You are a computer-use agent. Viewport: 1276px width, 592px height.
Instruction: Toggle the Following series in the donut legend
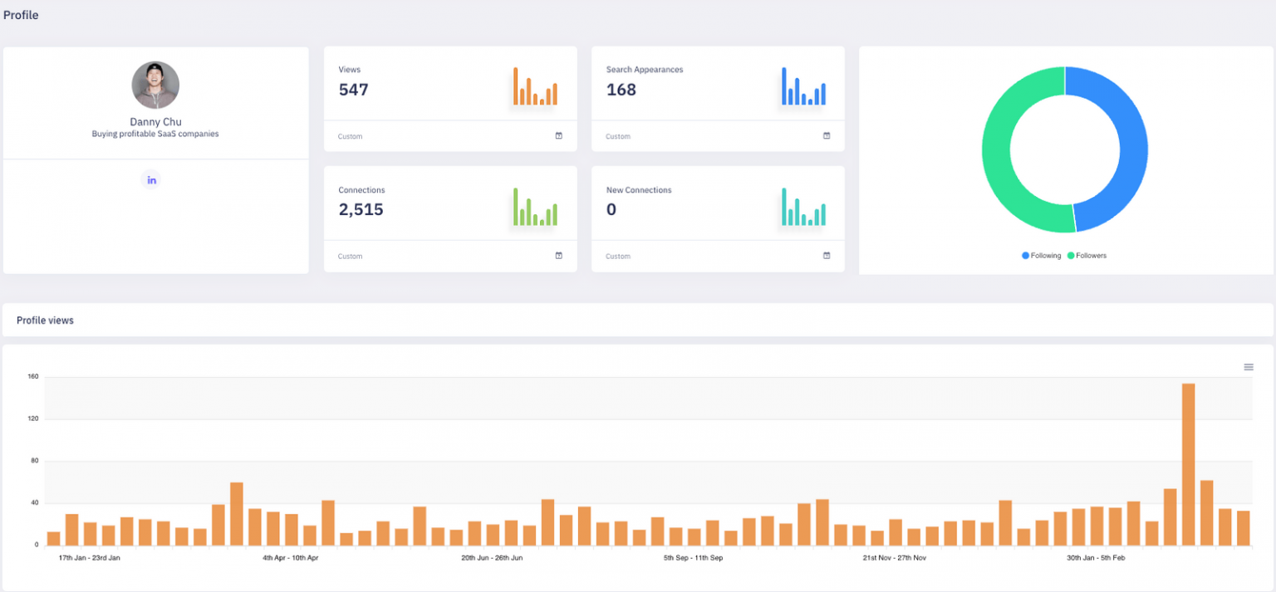click(1041, 255)
